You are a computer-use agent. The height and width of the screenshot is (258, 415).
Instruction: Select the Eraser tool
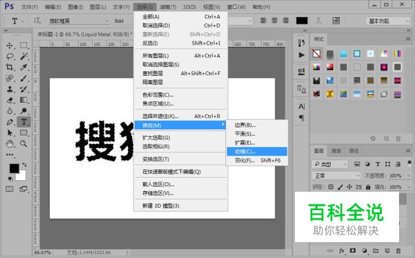click(x=10, y=100)
